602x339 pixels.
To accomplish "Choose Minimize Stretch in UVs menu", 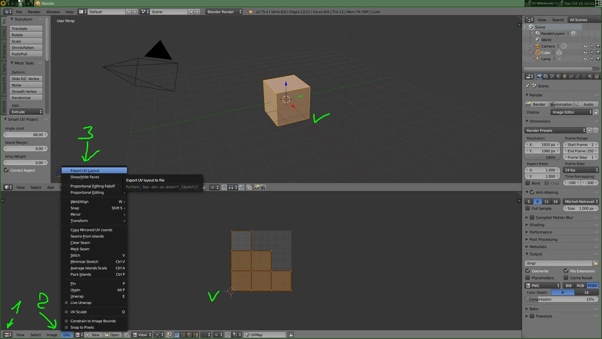I will point(94,262).
